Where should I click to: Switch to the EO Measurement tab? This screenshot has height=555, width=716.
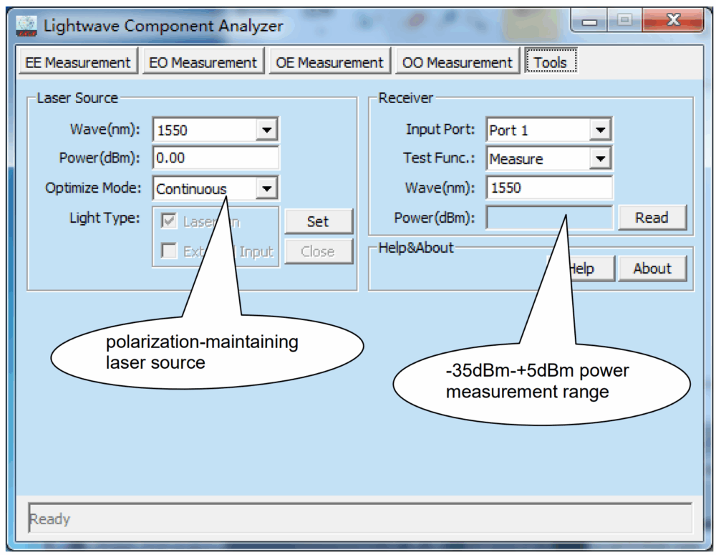point(203,63)
